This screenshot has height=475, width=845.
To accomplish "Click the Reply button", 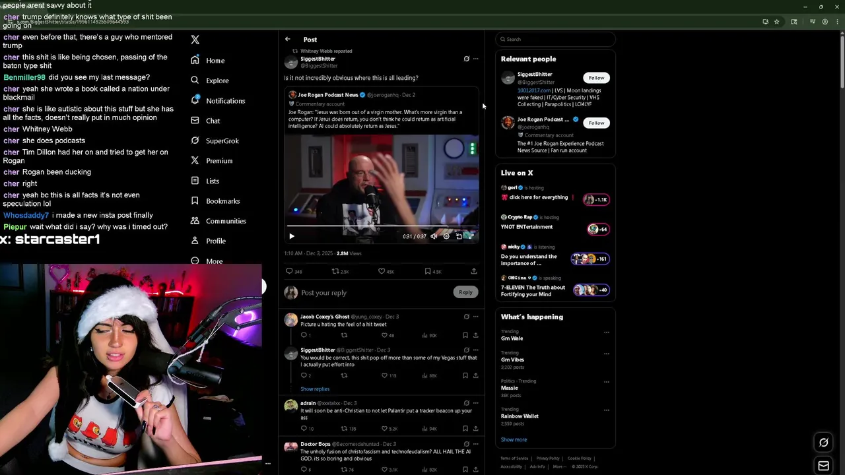I will 465,292.
